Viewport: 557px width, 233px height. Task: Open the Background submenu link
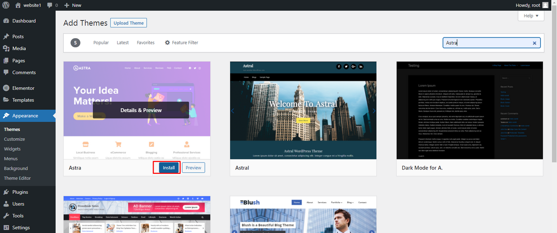click(x=16, y=169)
